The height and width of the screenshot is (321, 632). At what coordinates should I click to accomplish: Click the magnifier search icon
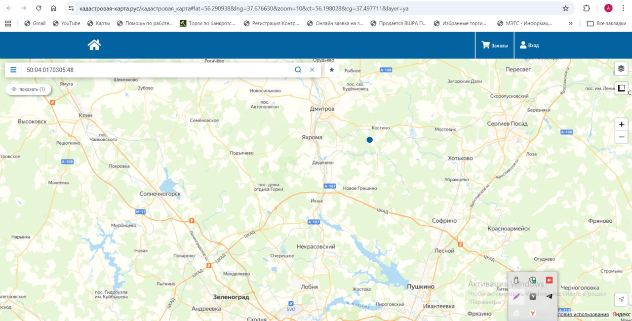pyautogui.click(x=298, y=70)
